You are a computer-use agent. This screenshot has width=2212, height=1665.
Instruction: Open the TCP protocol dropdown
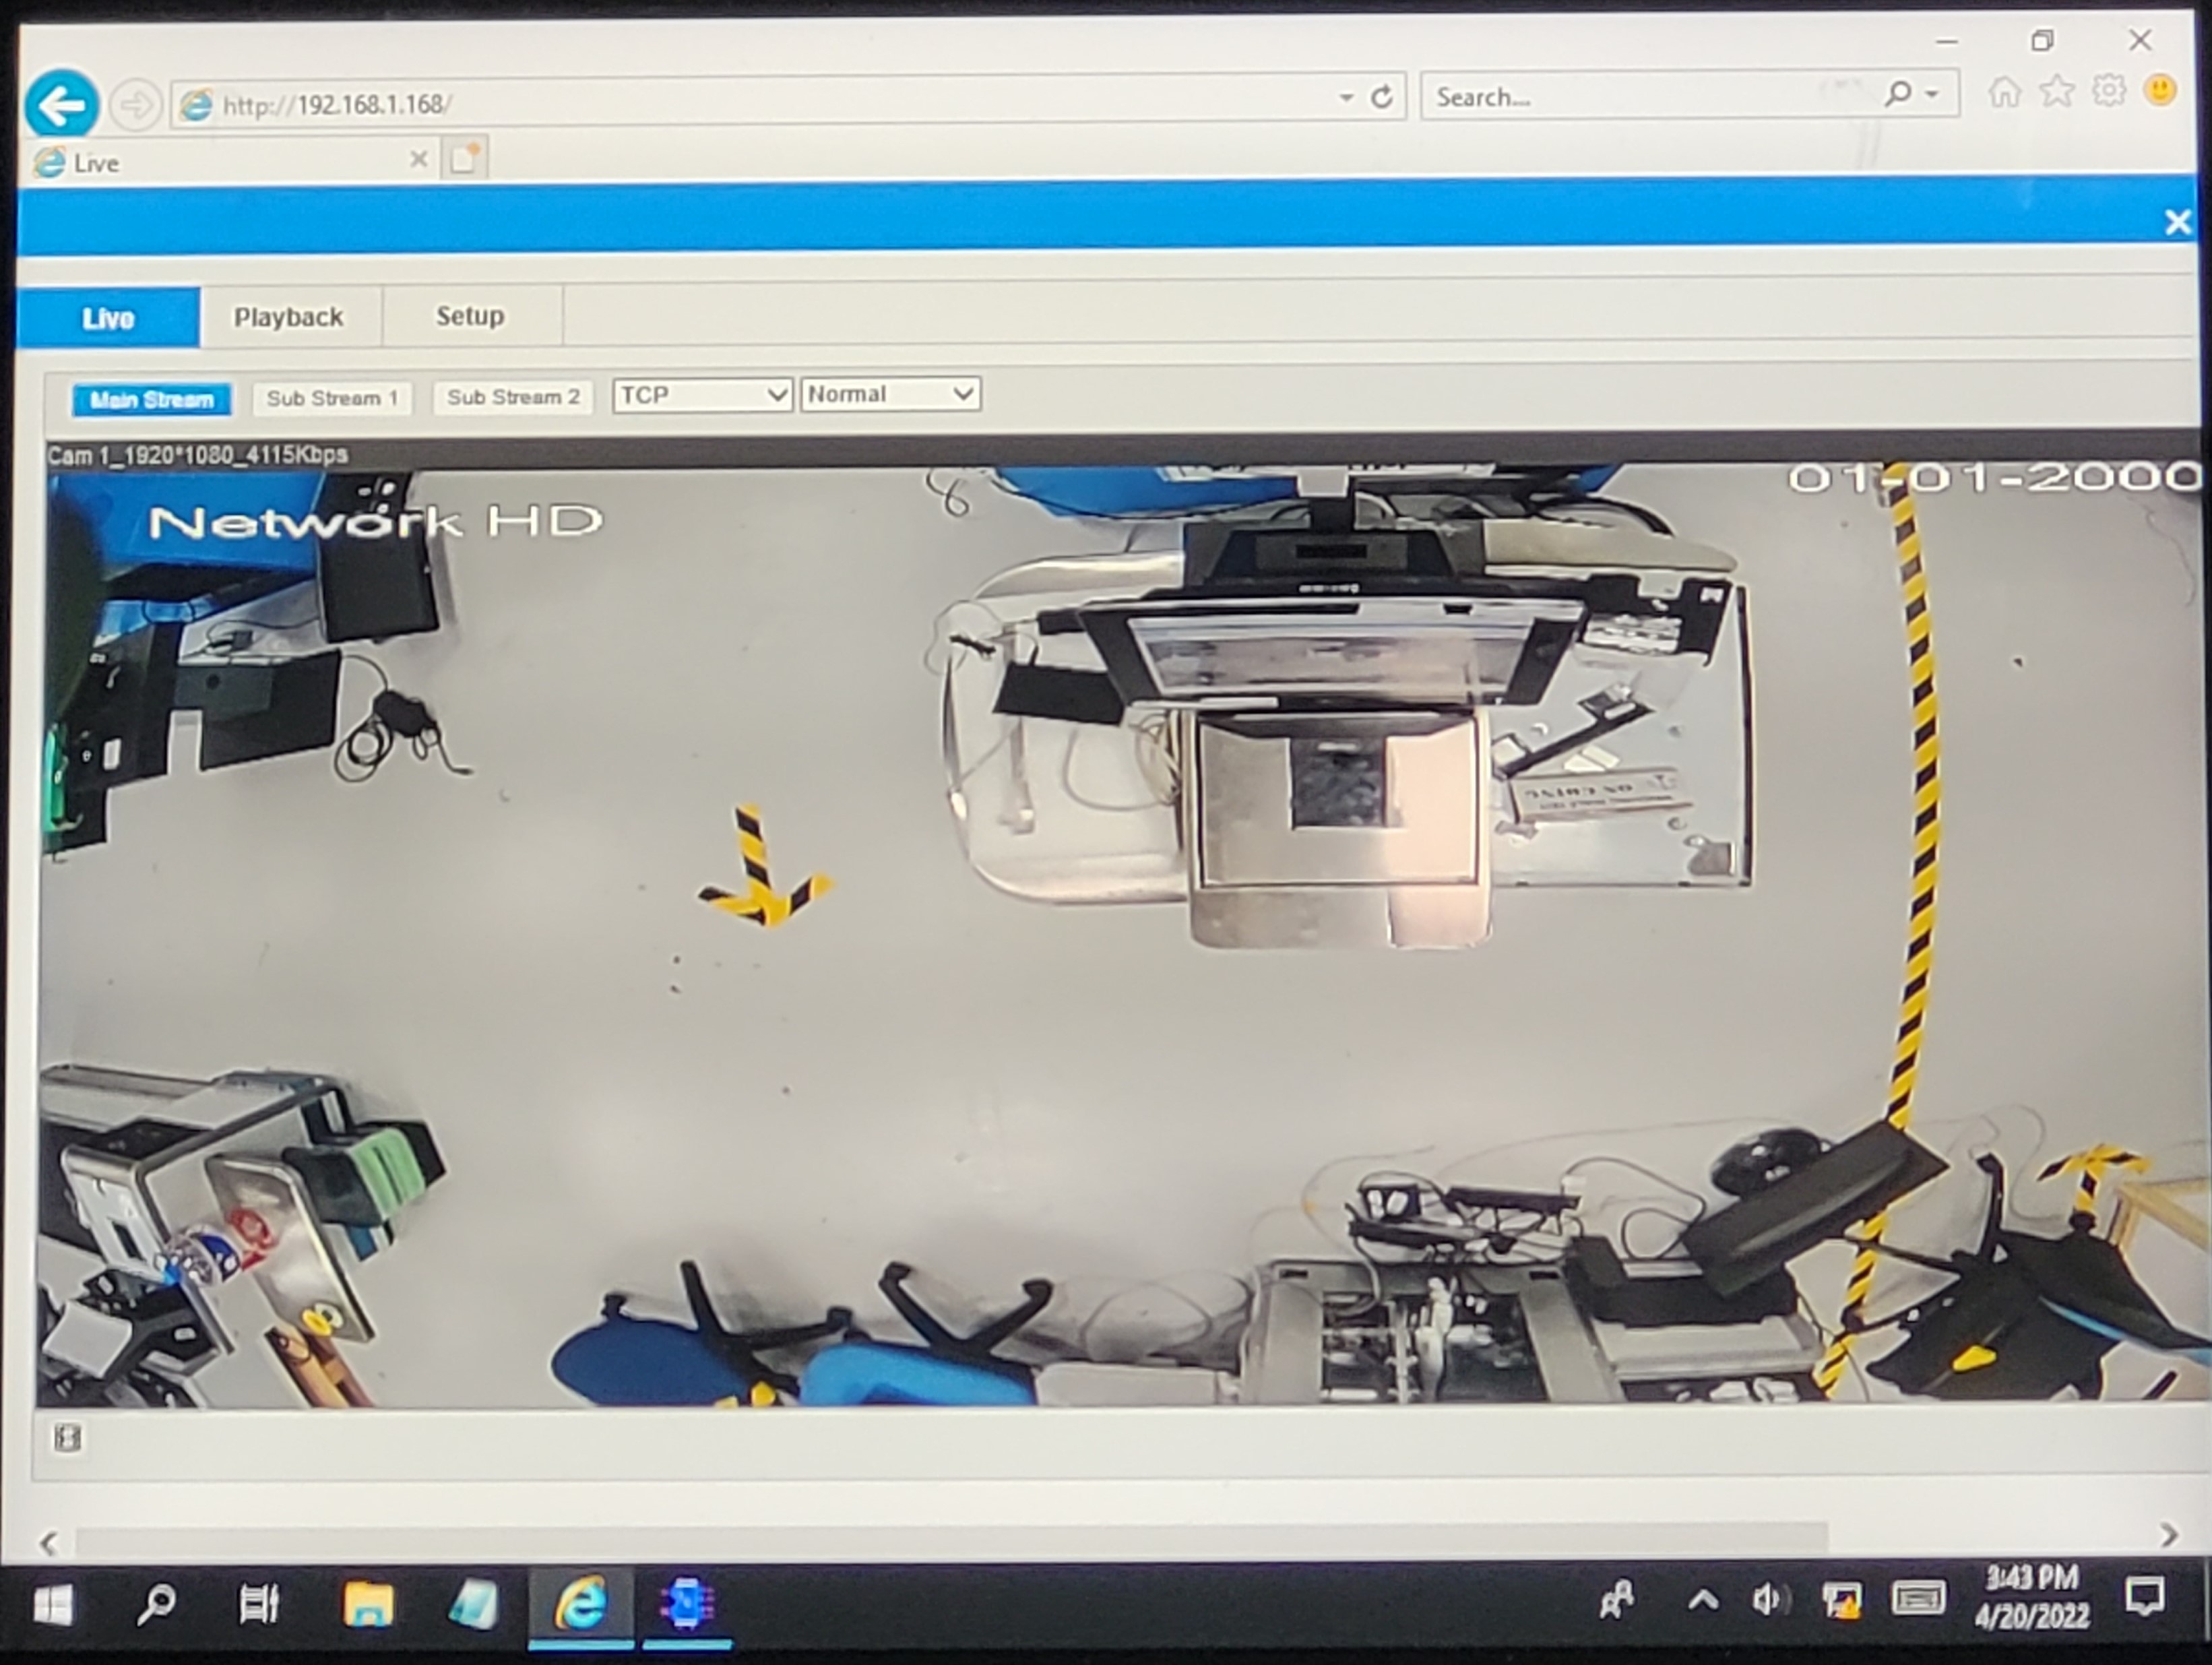point(702,395)
